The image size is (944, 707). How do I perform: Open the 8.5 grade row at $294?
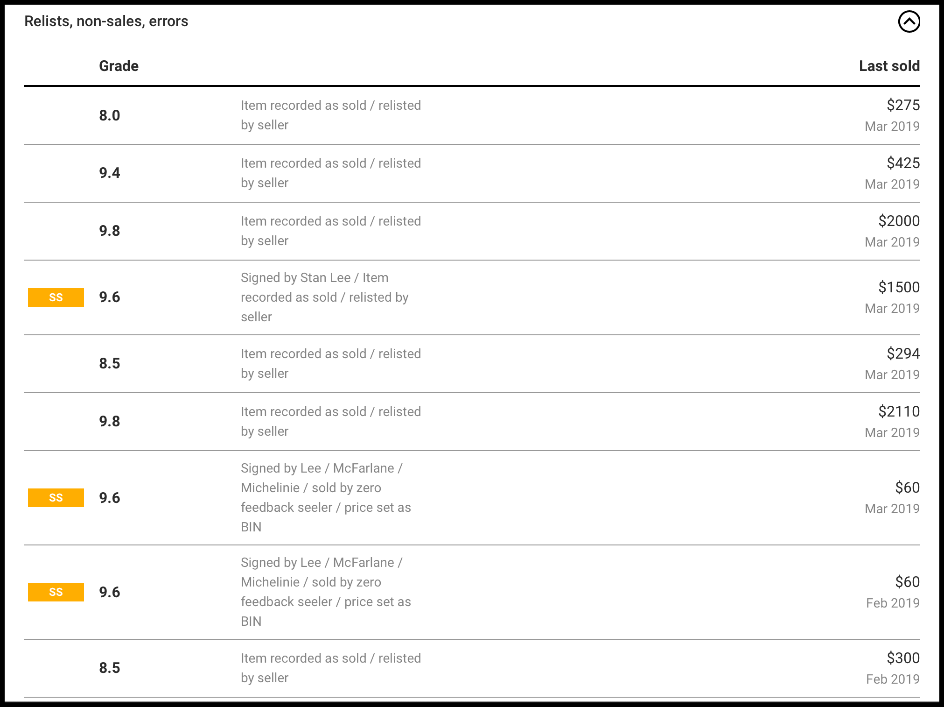472,364
